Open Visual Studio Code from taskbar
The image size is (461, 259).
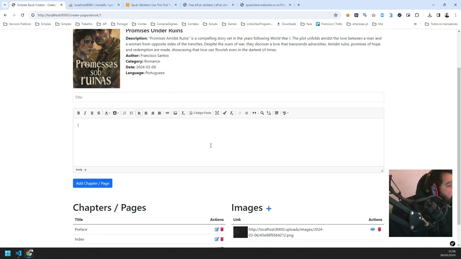point(18,253)
